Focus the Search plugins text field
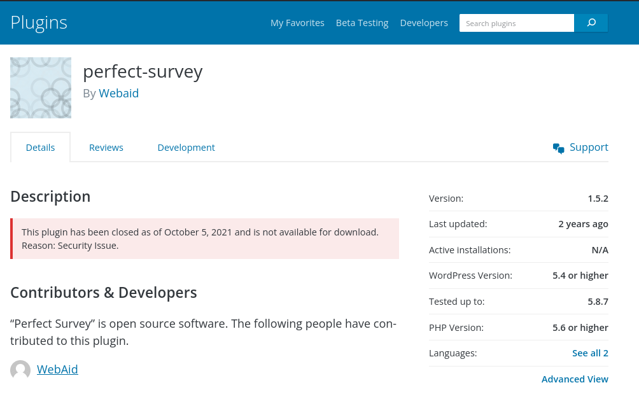The width and height of the screenshot is (639, 420). click(516, 23)
